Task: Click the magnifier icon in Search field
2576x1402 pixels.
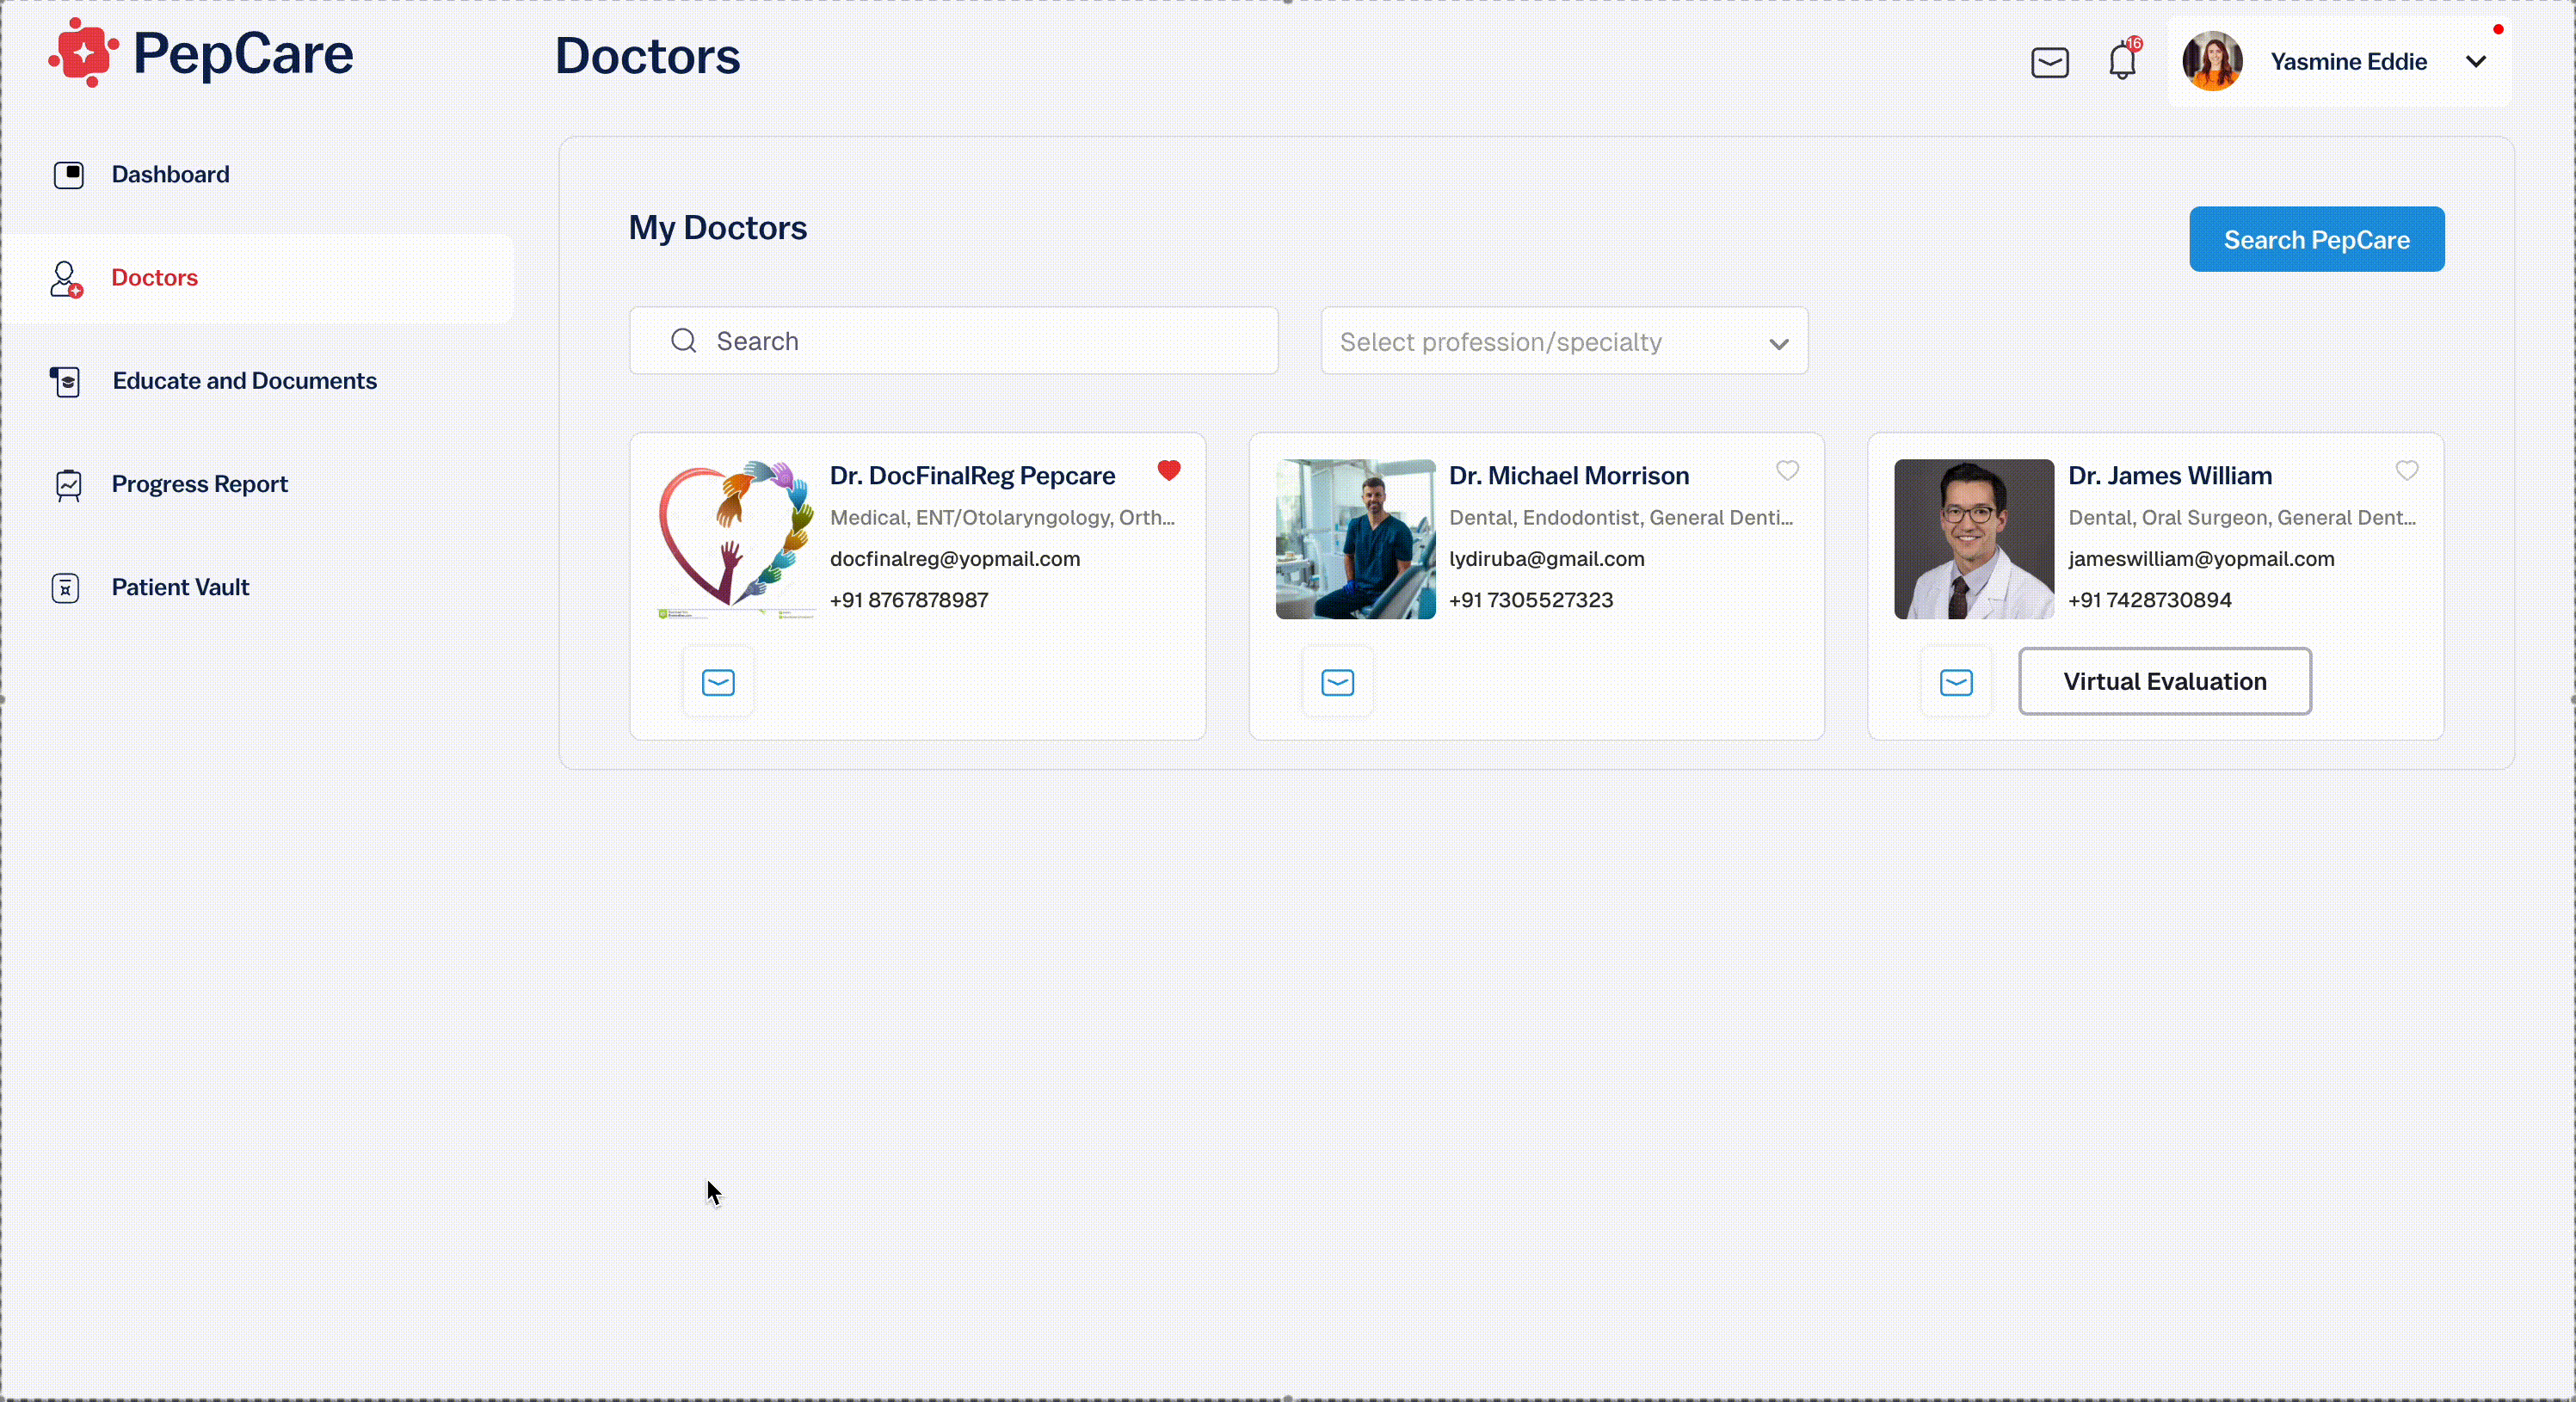Action: pyautogui.click(x=683, y=341)
